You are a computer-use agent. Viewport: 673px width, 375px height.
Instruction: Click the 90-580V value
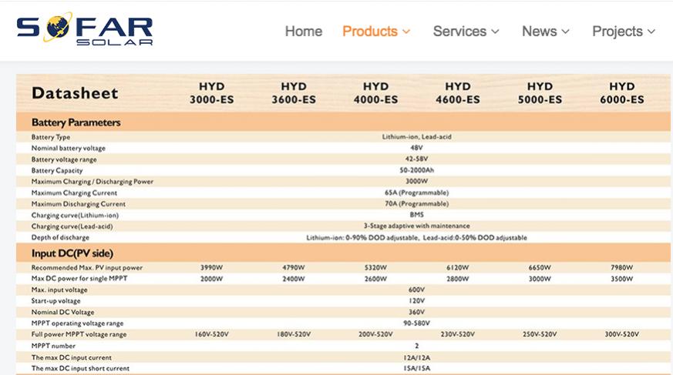coord(416,323)
